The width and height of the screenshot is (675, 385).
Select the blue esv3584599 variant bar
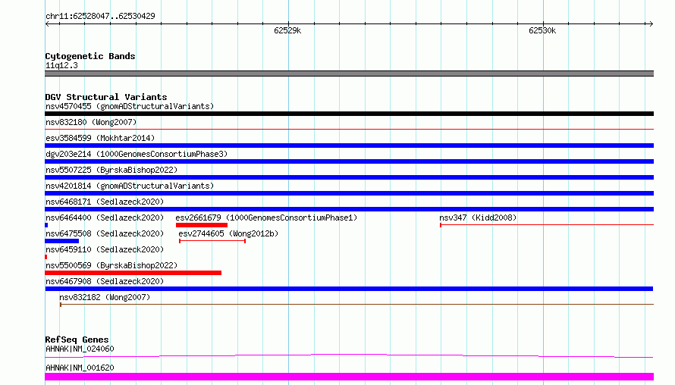pos(349,146)
